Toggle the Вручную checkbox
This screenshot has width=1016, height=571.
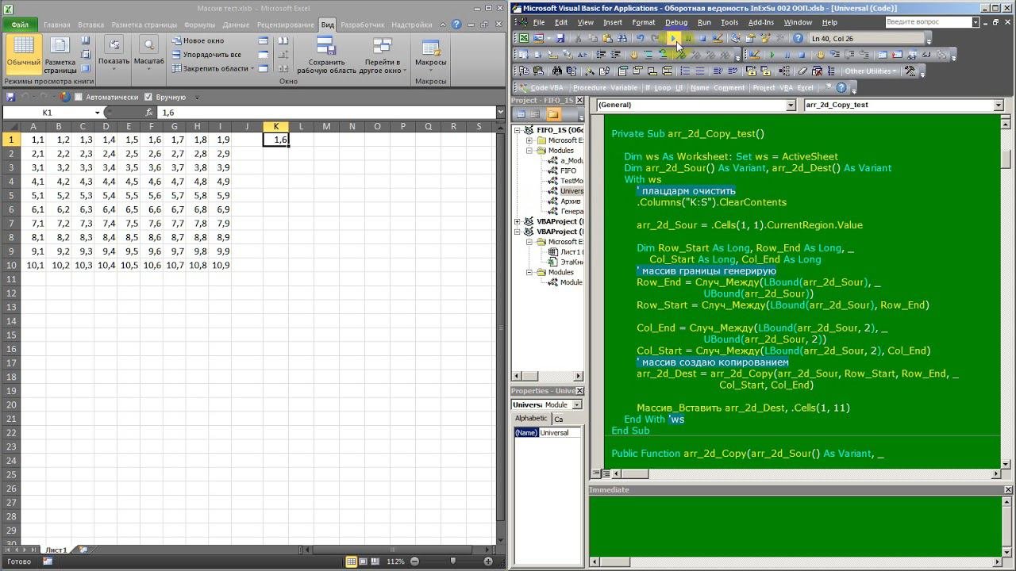tap(148, 97)
